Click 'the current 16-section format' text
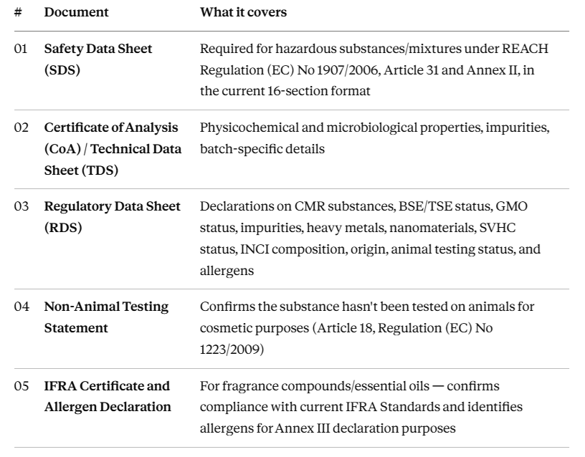585x457 pixels. tap(285, 91)
